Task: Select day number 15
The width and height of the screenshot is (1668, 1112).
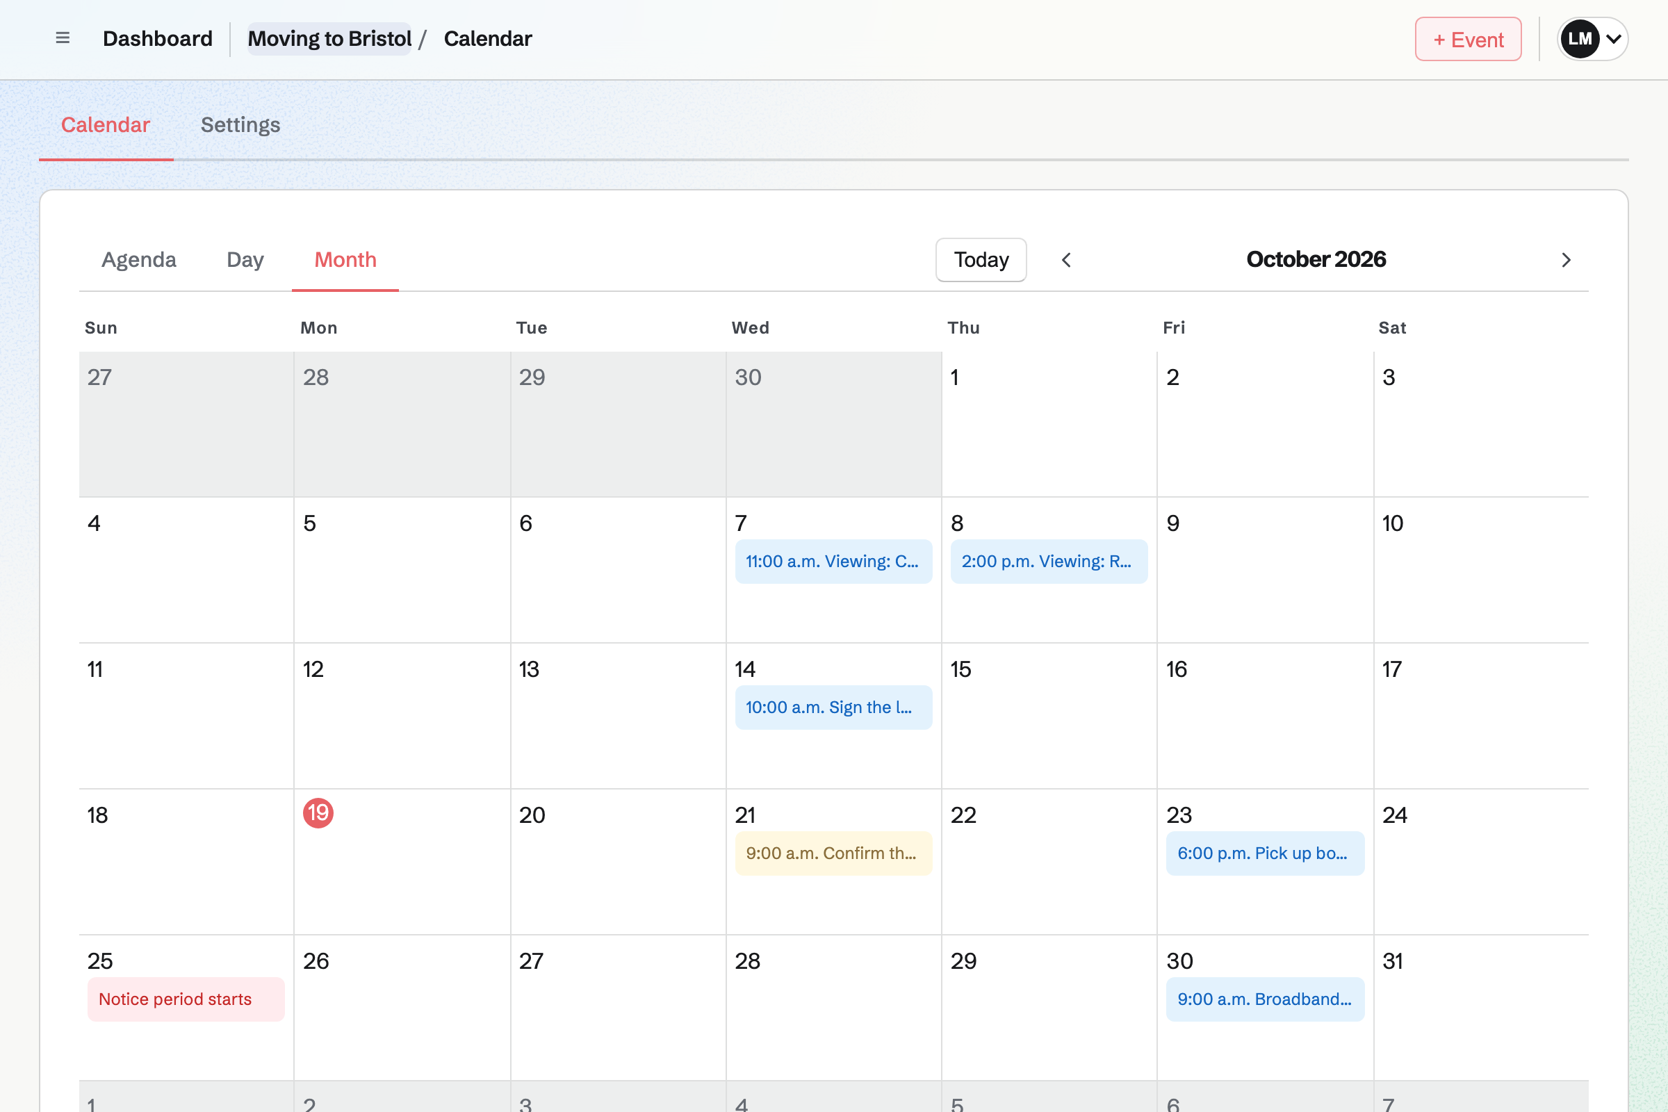Action: click(961, 669)
